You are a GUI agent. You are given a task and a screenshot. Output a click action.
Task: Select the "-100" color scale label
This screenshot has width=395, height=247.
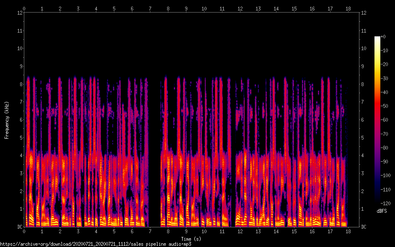click(x=386, y=176)
